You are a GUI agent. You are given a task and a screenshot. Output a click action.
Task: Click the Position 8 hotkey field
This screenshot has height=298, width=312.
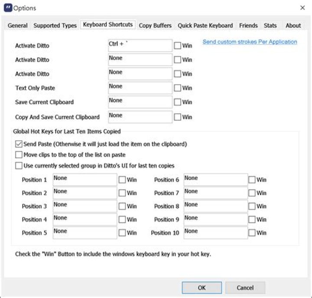(x=216, y=206)
